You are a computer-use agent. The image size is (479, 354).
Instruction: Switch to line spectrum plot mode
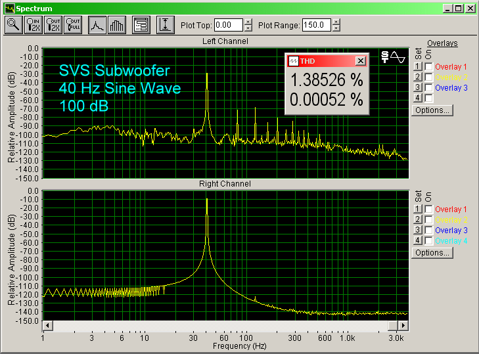click(98, 25)
